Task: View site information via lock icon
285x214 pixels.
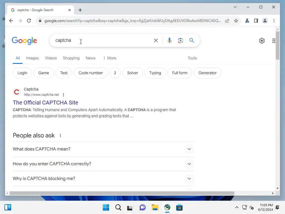Action: pos(40,21)
